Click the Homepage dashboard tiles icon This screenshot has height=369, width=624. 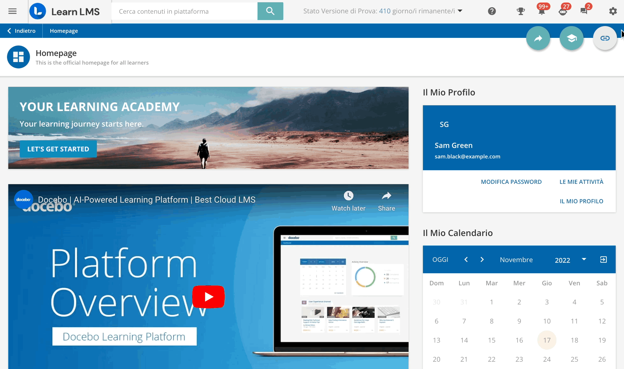coord(18,57)
